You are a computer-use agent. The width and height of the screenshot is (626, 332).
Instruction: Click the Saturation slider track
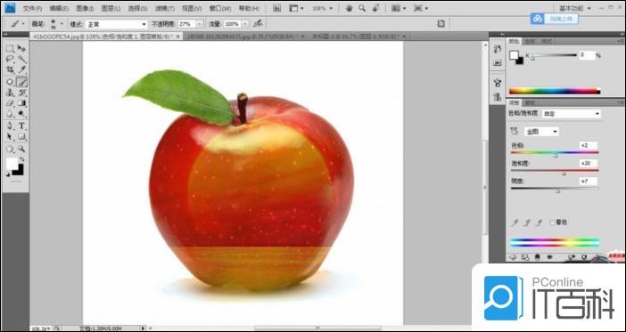(555, 171)
